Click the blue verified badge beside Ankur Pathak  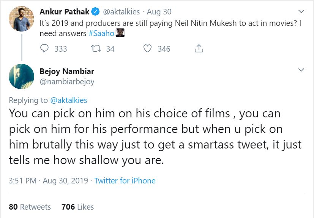[x=96, y=12]
